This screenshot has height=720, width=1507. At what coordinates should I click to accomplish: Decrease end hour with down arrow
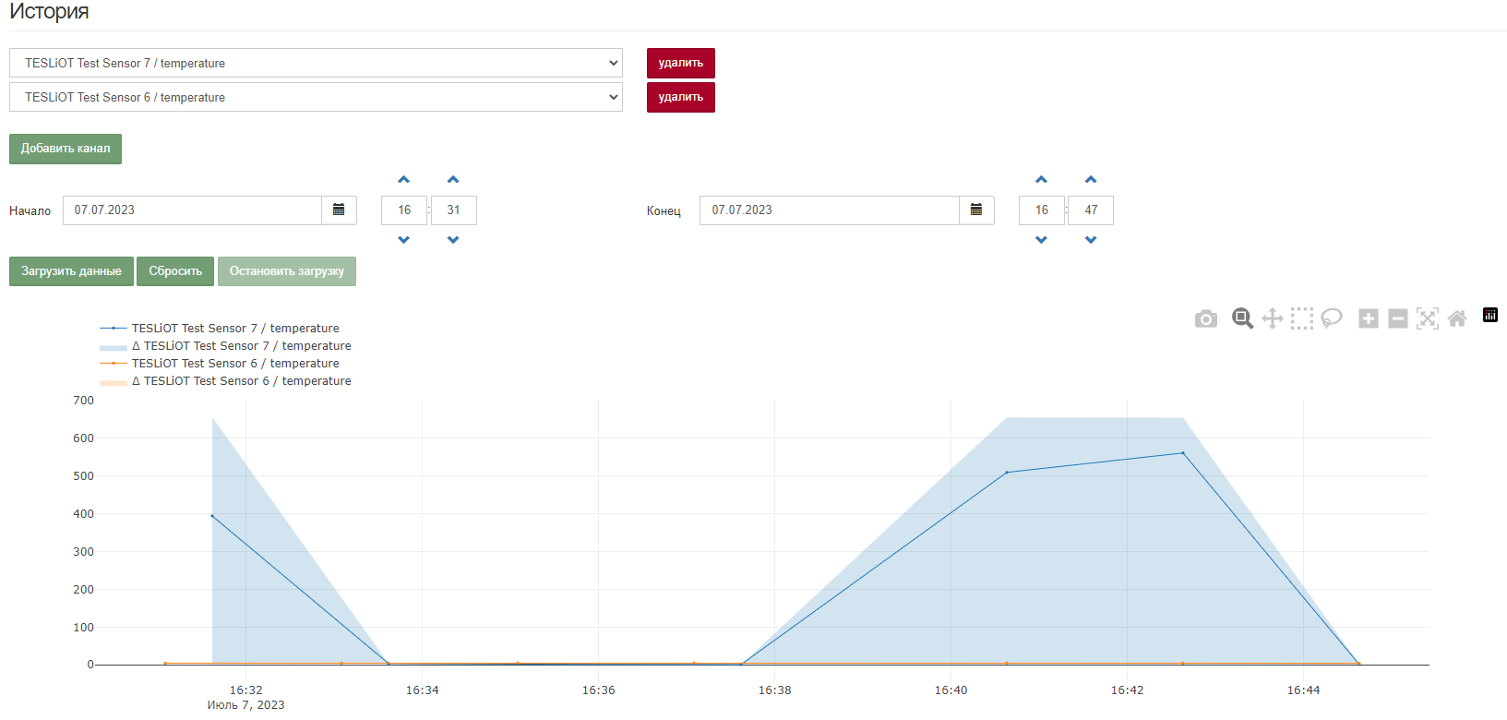coord(1041,240)
